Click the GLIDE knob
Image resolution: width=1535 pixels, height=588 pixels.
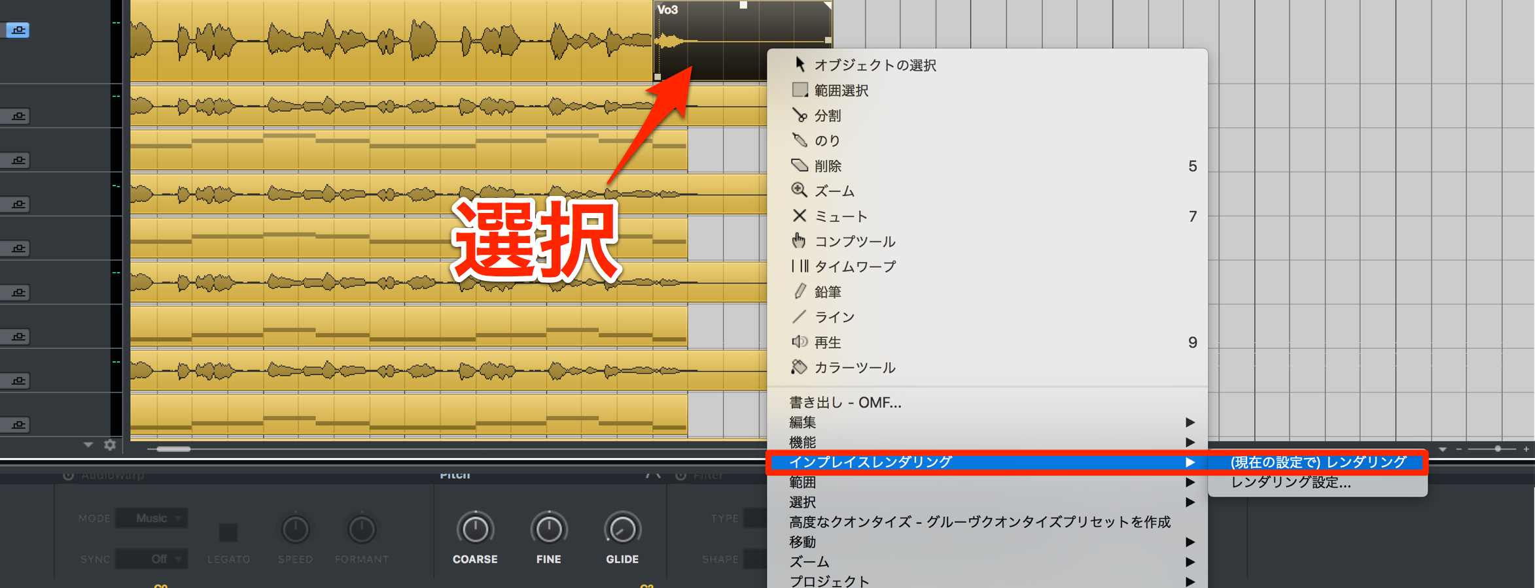coord(622,529)
